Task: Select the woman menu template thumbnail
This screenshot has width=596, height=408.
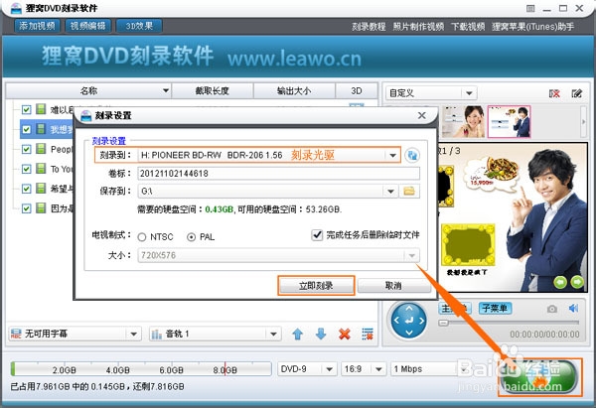Action: (x=463, y=121)
